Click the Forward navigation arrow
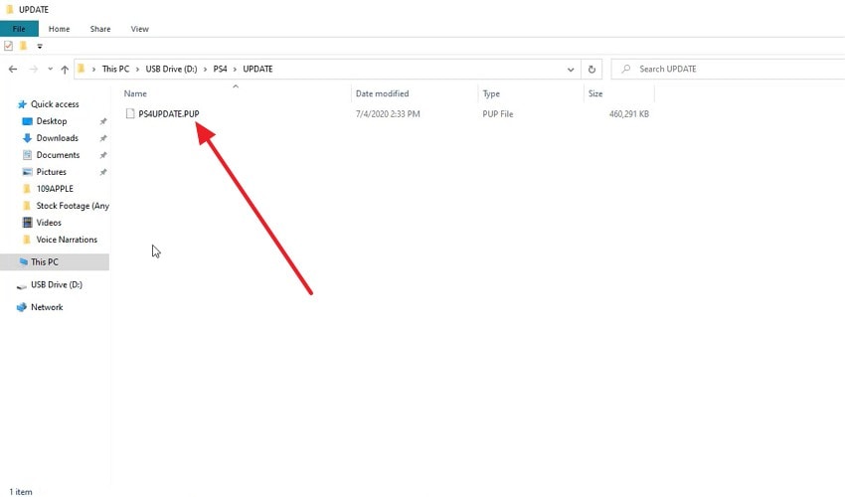Viewport: 845px width, 497px height. (x=34, y=69)
